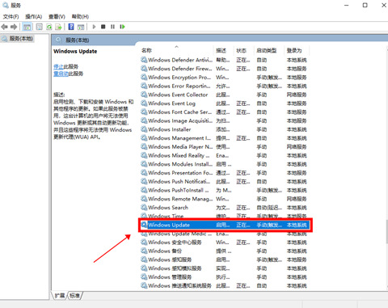Select Windows Management I... service
Screen dimensions: 388x308
pyautogui.click(x=224, y=138)
